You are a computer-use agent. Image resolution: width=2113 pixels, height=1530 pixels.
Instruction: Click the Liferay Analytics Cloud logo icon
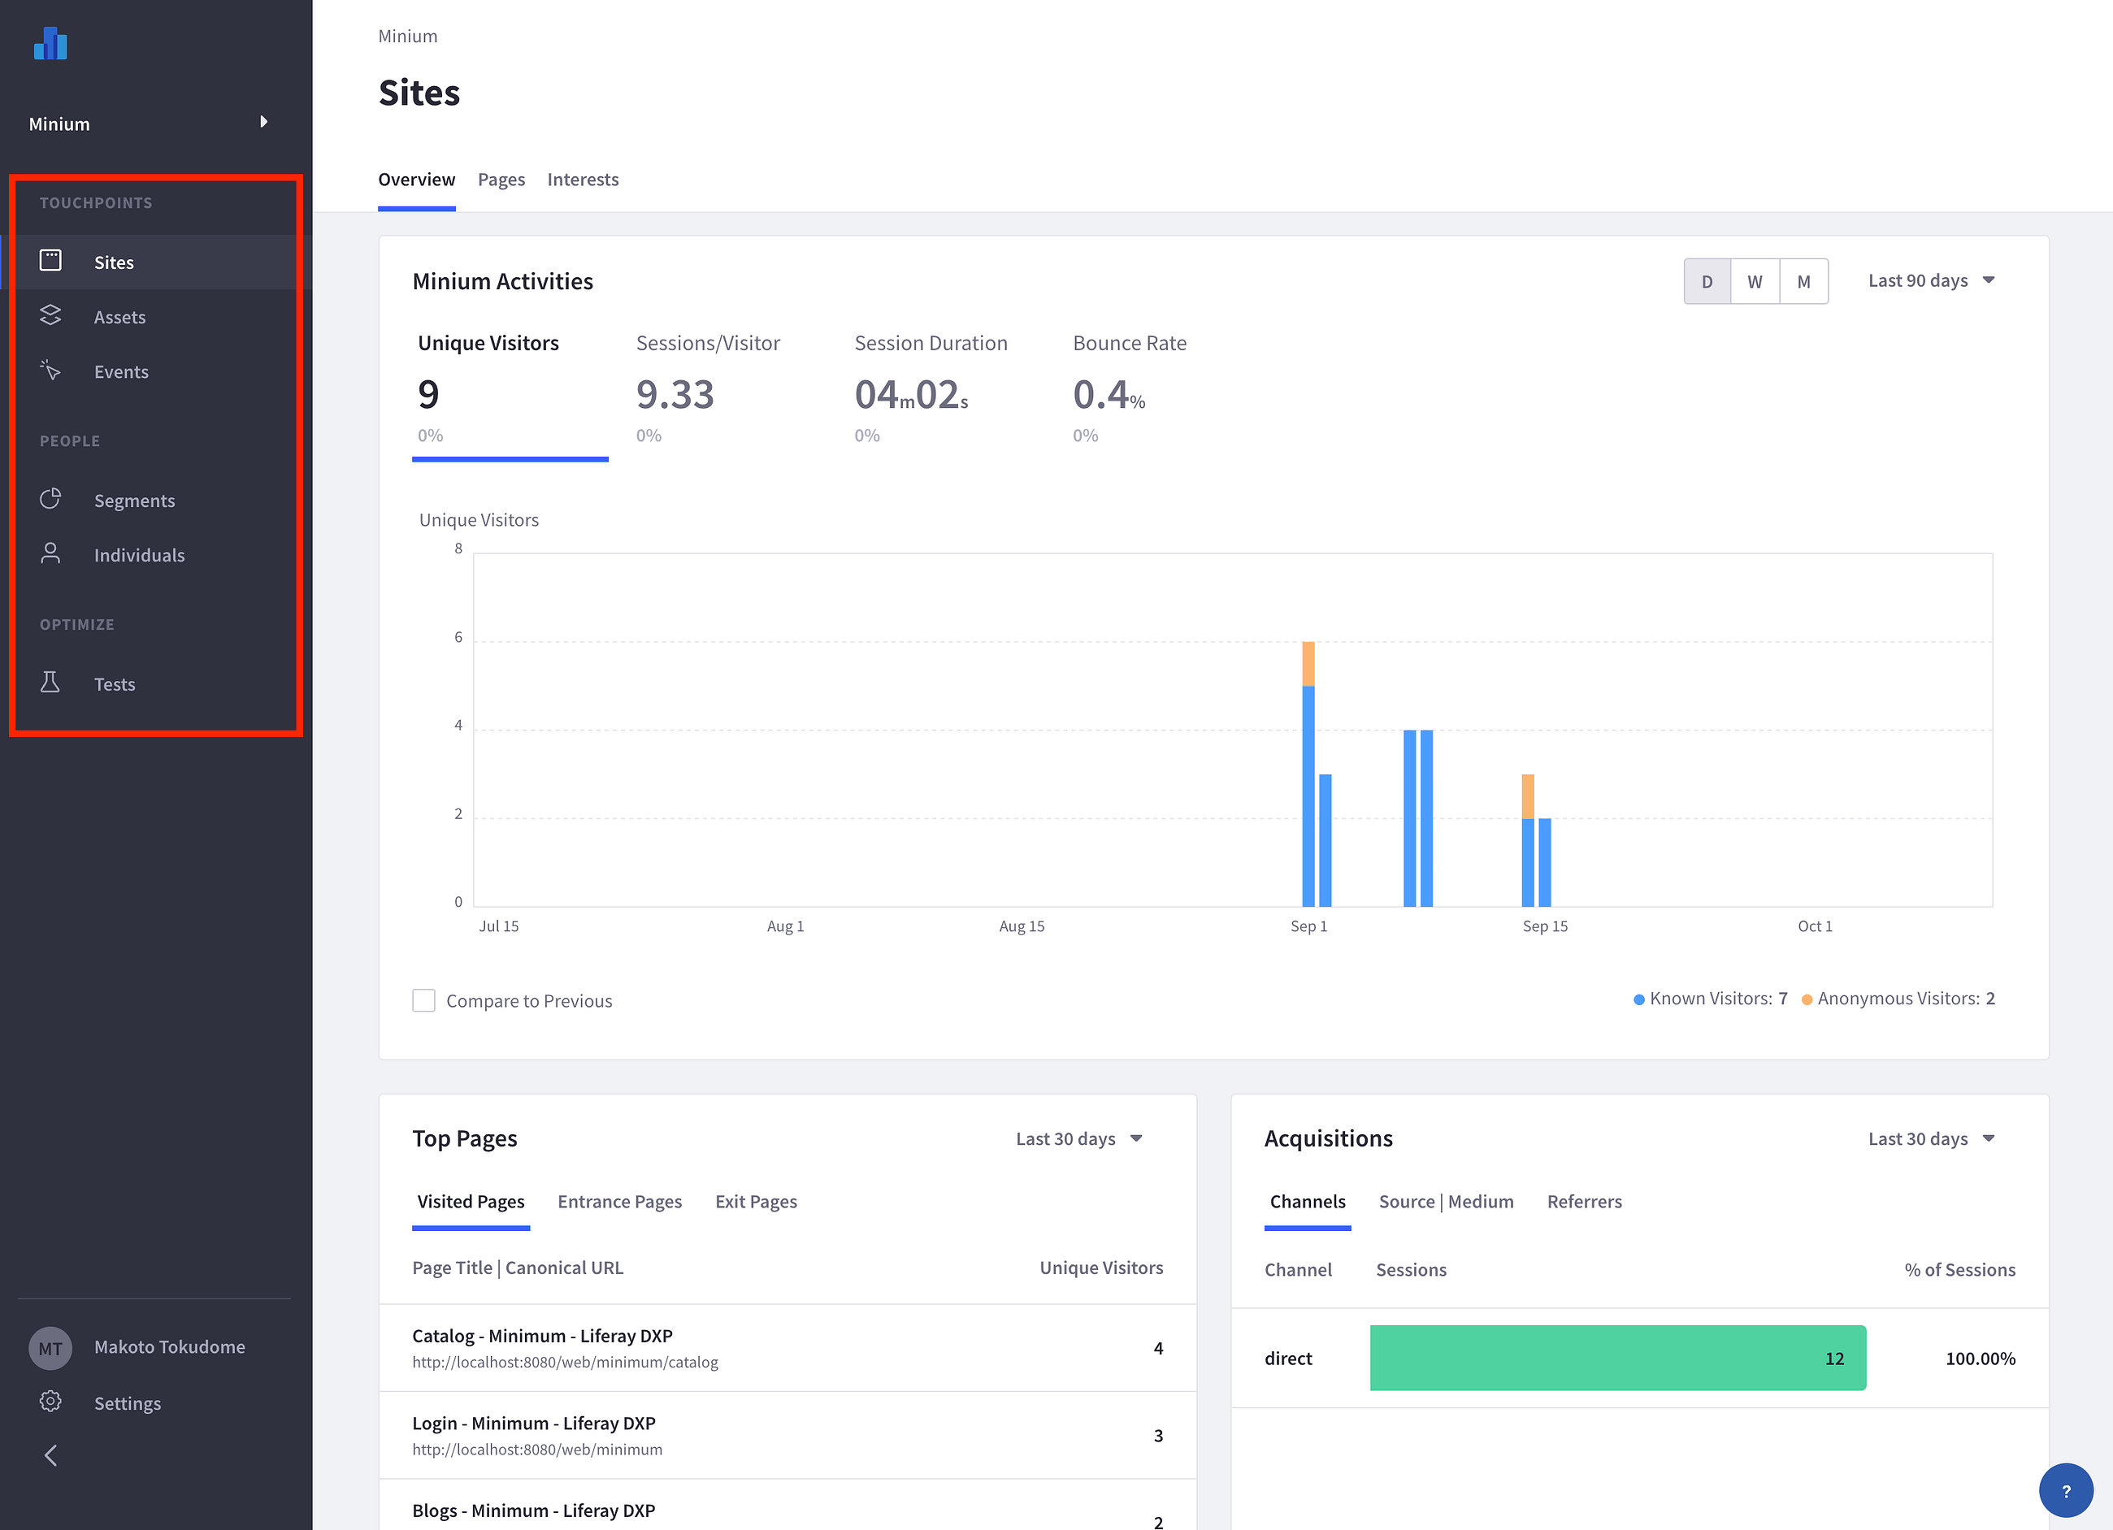point(50,43)
